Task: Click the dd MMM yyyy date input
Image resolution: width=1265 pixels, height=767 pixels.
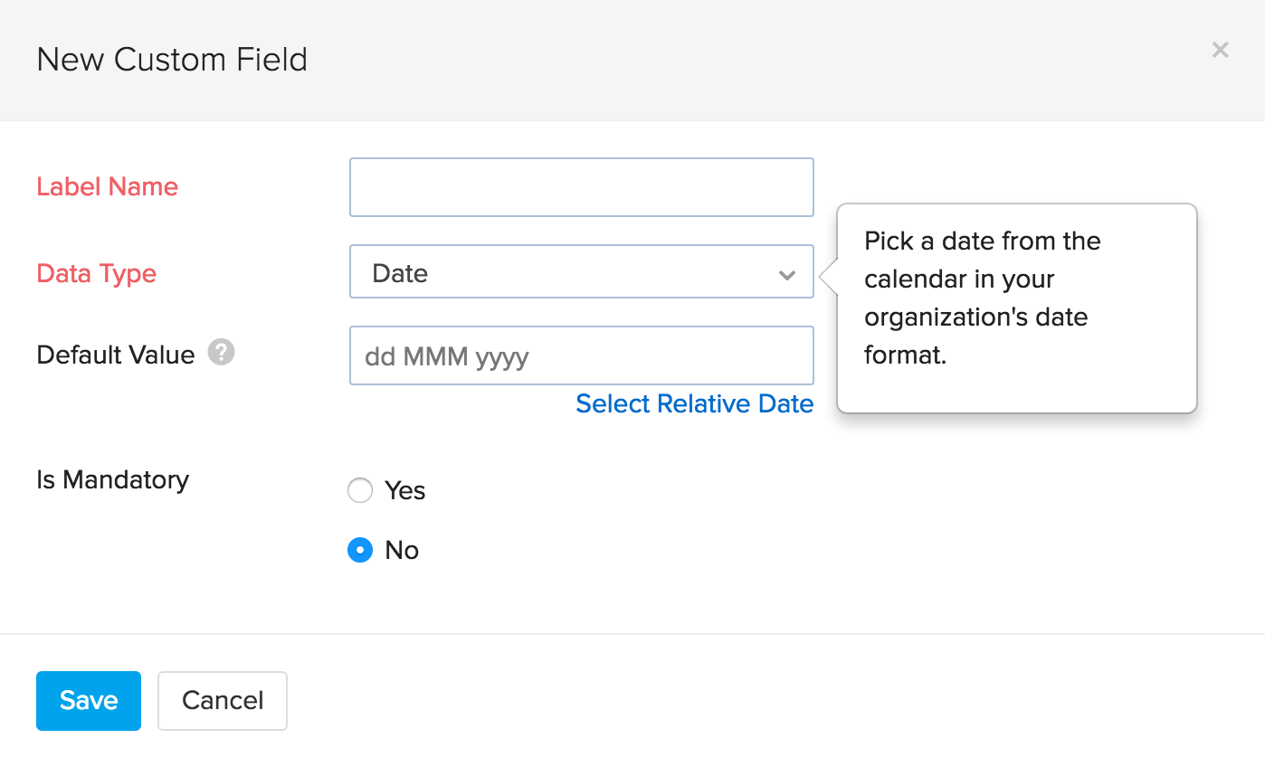Action: click(x=581, y=356)
